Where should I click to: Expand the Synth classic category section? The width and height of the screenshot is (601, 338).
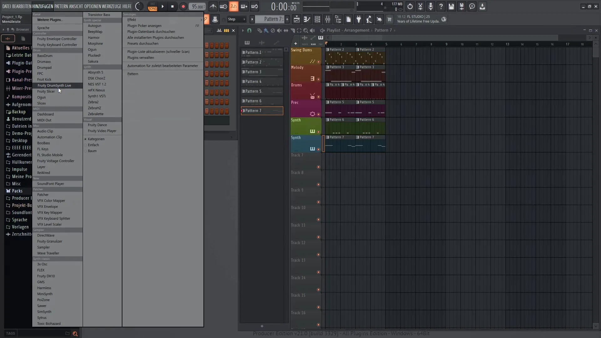tap(57, 259)
